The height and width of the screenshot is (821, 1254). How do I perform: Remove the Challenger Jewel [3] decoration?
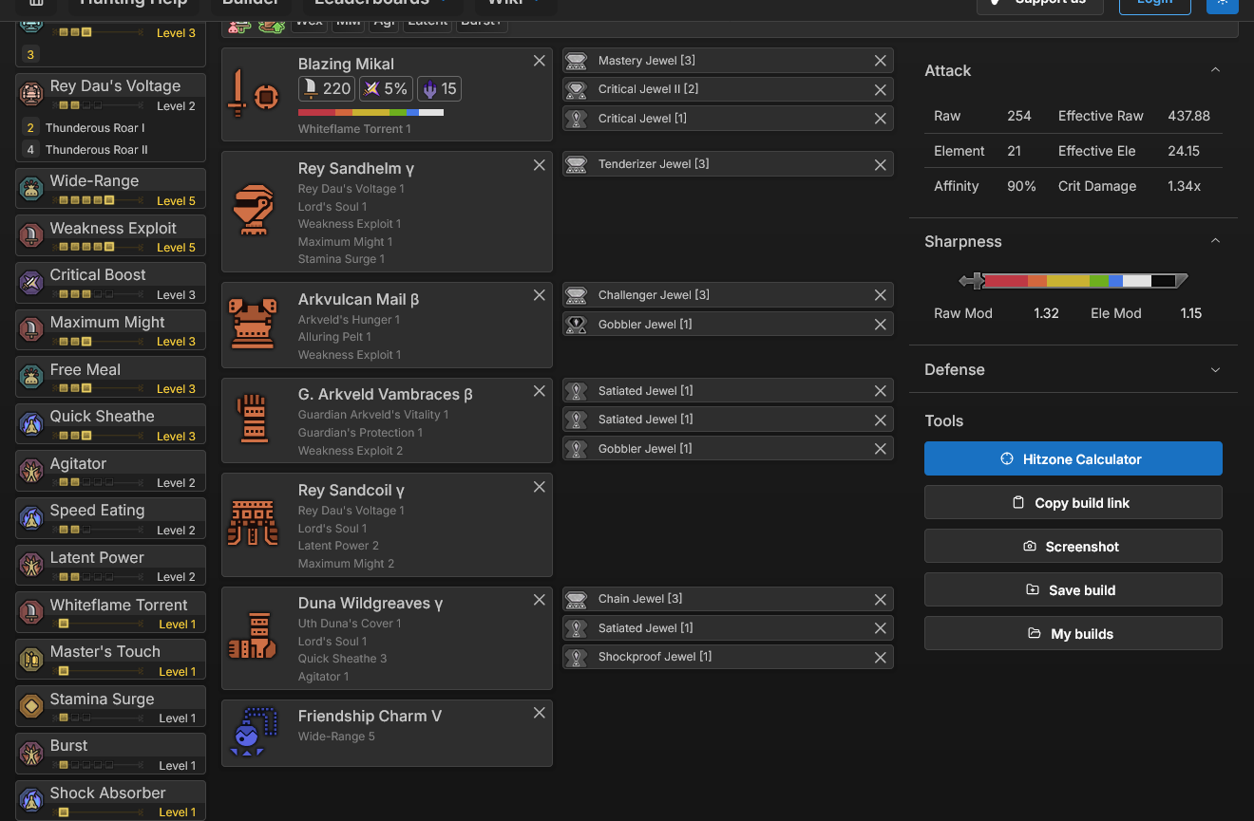click(881, 295)
